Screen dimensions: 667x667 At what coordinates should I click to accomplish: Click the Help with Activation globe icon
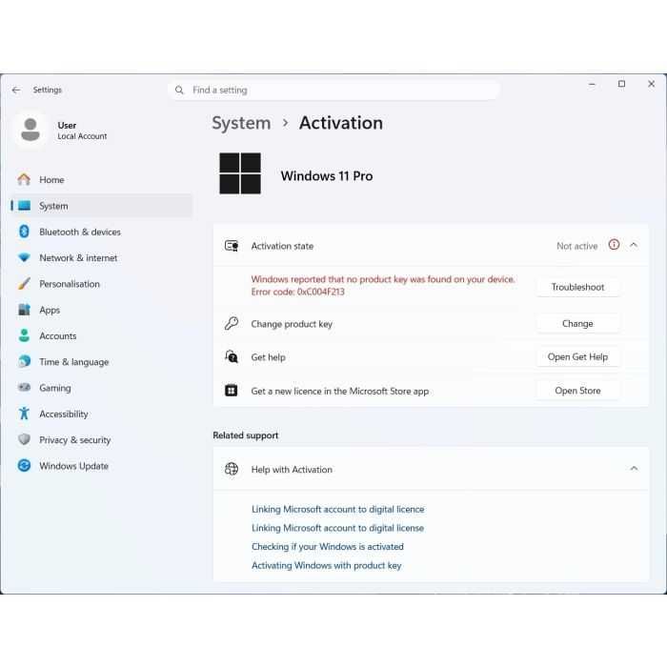(232, 469)
